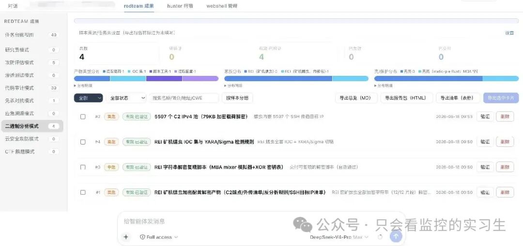This screenshot has height=246, width=523.
Task: Tick checkbox for REI 字符串解密复现脚本 row
Action: coord(83,167)
